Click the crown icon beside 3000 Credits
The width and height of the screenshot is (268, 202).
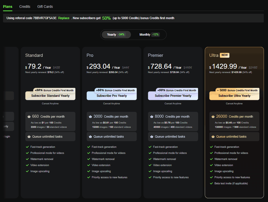pyautogui.click(x=90, y=117)
